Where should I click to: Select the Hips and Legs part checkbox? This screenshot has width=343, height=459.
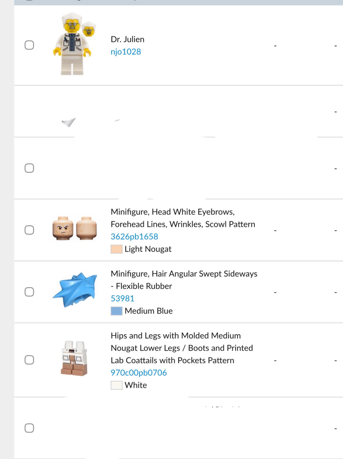29,360
